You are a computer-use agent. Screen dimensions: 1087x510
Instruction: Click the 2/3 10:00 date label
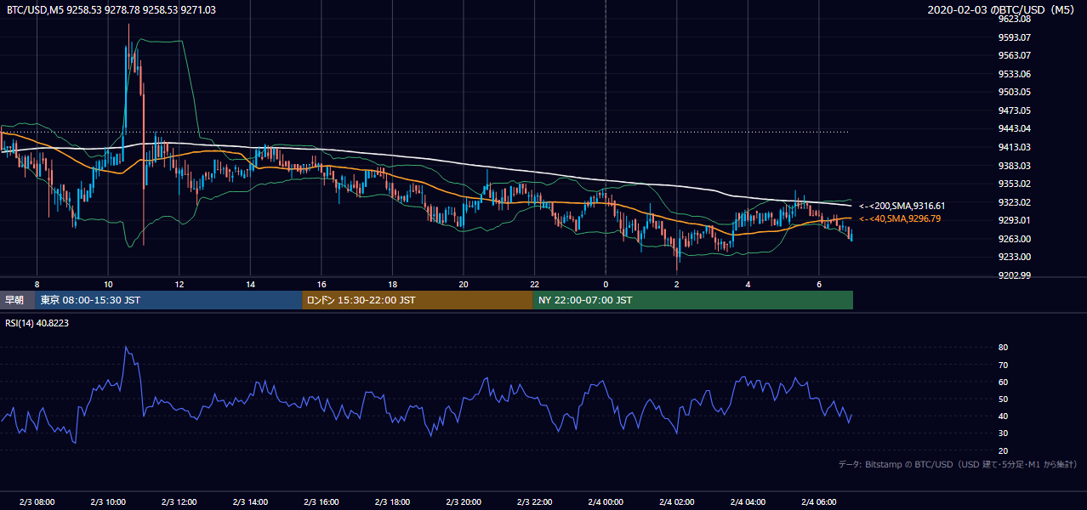108,502
